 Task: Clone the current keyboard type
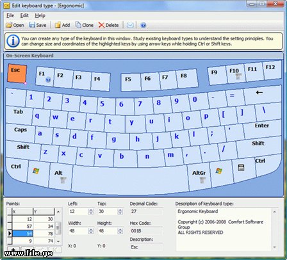(x=84, y=25)
